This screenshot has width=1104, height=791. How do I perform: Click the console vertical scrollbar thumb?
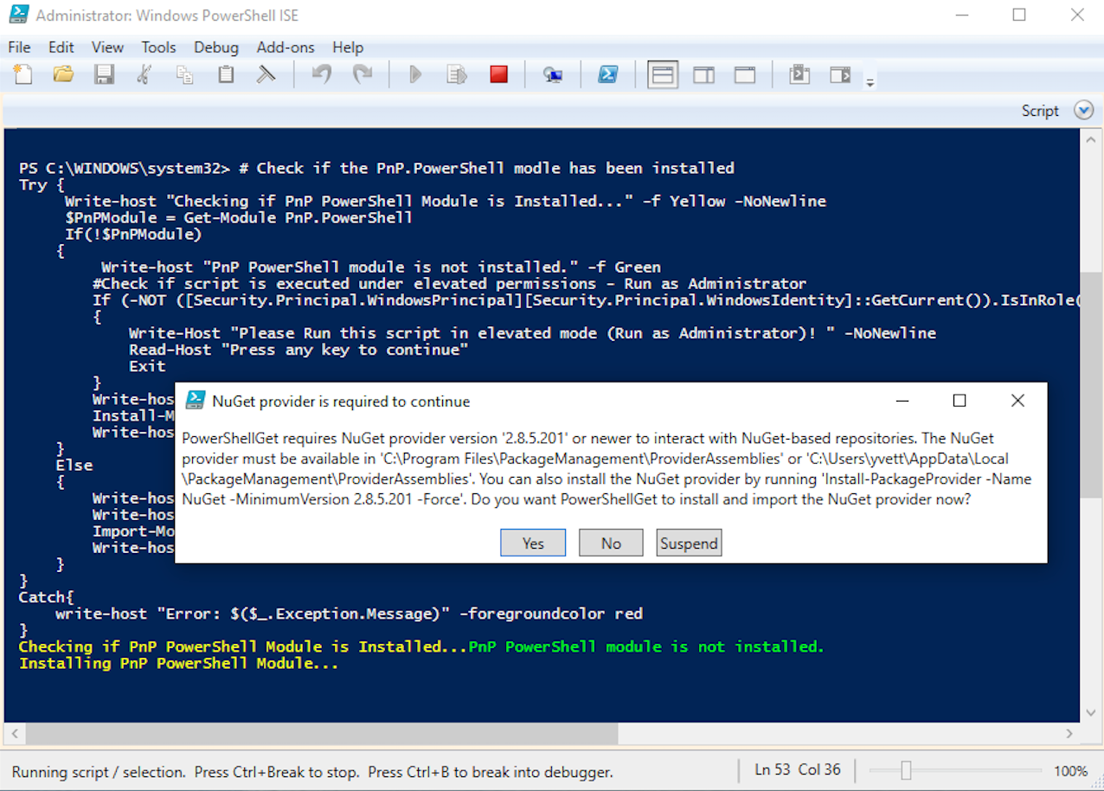click(1091, 384)
